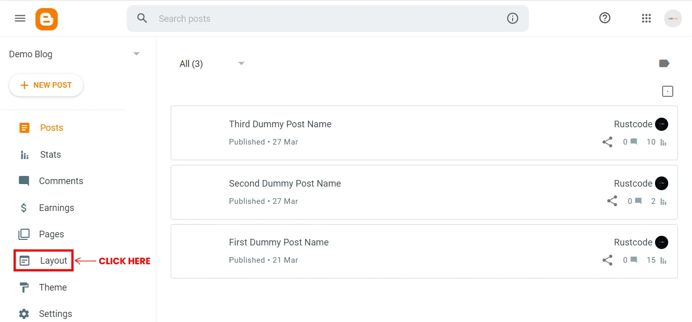The width and height of the screenshot is (692, 322).
Task: Open Theme via its paintbrush sidebar icon
Action: click(x=24, y=287)
